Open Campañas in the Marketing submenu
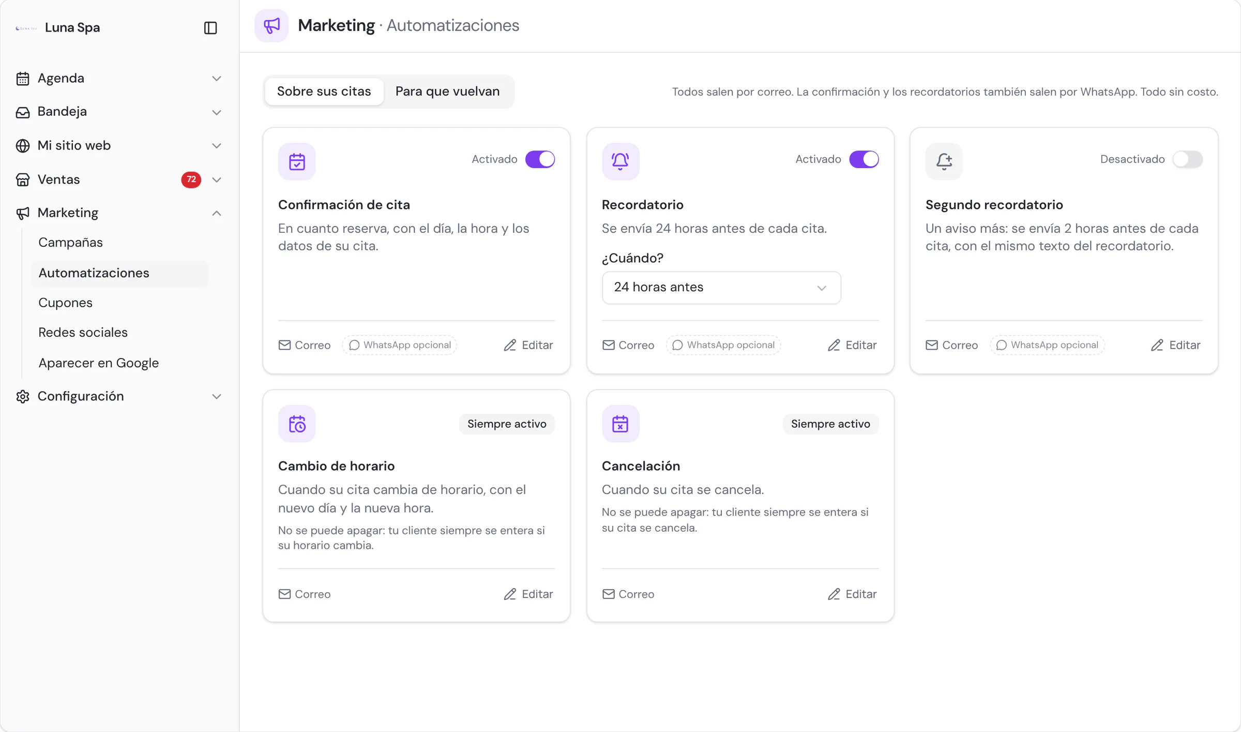Image resolution: width=1241 pixels, height=732 pixels. (x=70, y=243)
